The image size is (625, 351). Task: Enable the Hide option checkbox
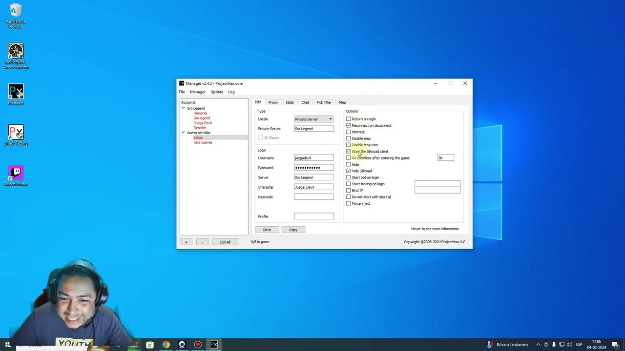click(348, 164)
